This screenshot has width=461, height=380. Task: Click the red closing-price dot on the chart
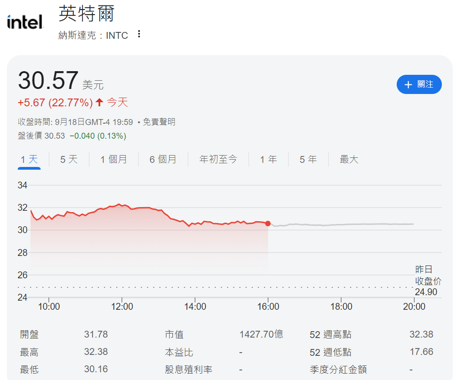(268, 224)
